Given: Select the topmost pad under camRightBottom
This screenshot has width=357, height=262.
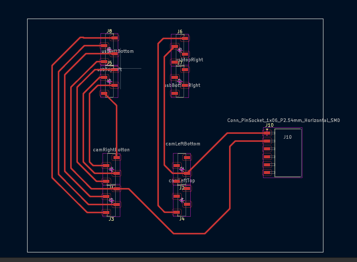Looking at the screenshot, I should coord(117,157).
